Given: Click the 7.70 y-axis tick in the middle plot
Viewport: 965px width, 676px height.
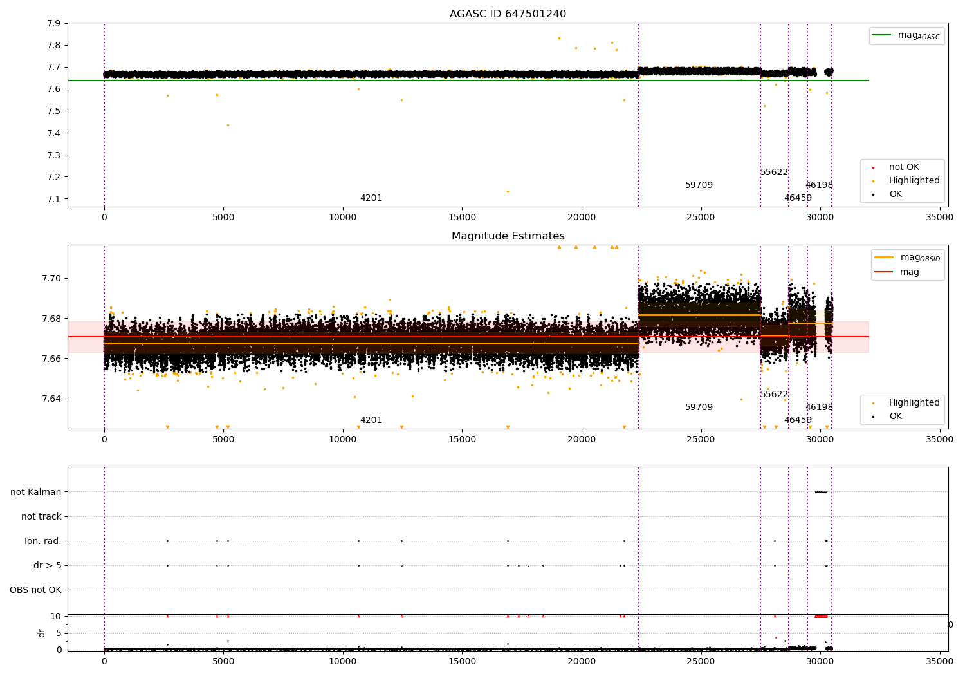Looking at the screenshot, I should point(51,279).
